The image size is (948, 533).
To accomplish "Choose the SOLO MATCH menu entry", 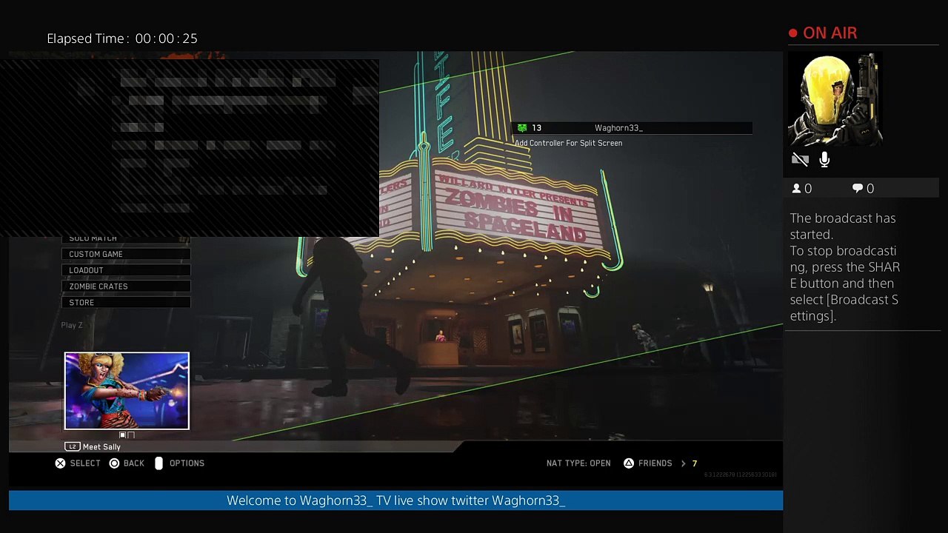I will pos(127,239).
